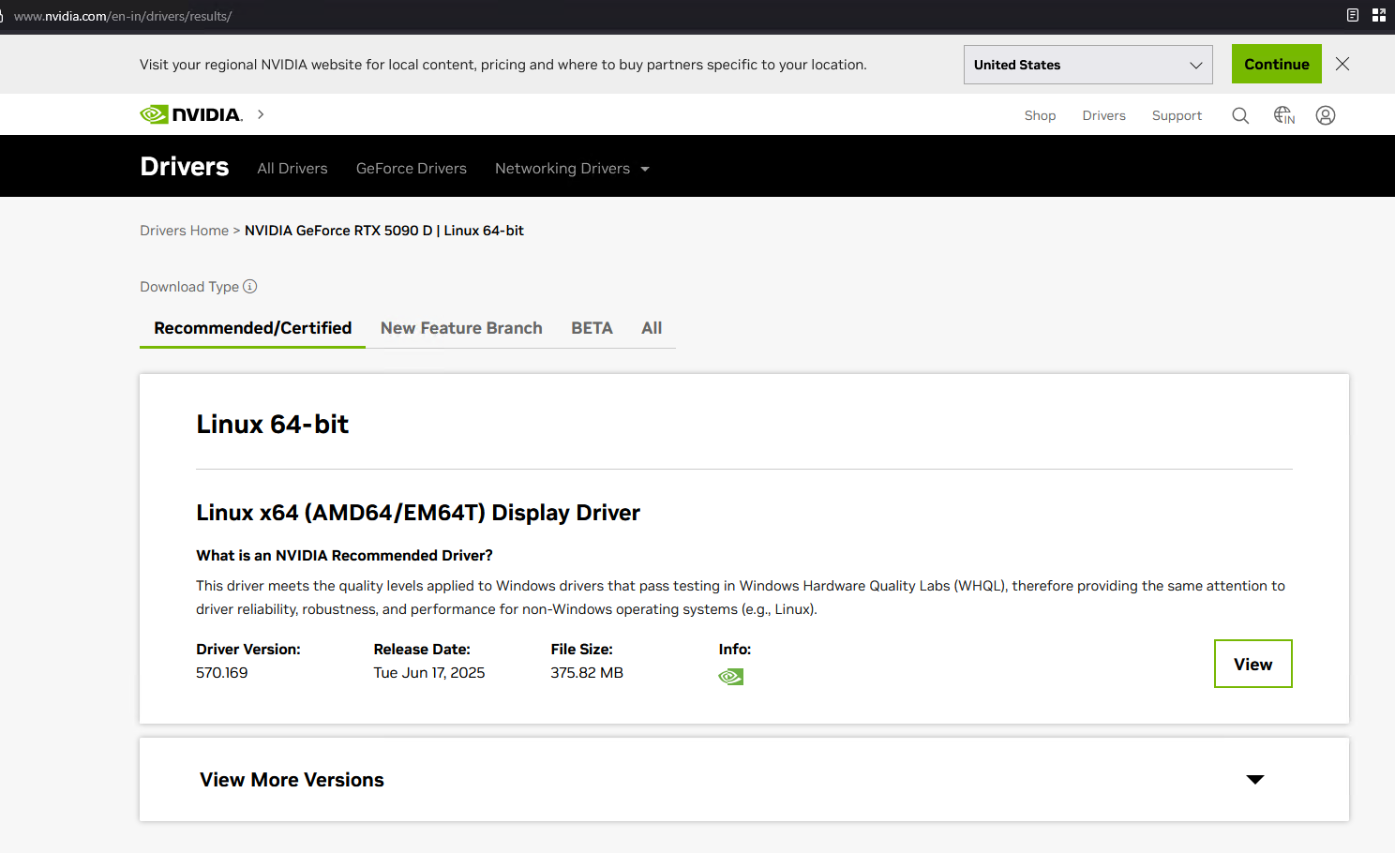Viewport: 1395px width, 853px height.
Task: Click the green Continue button
Action: (x=1277, y=64)
